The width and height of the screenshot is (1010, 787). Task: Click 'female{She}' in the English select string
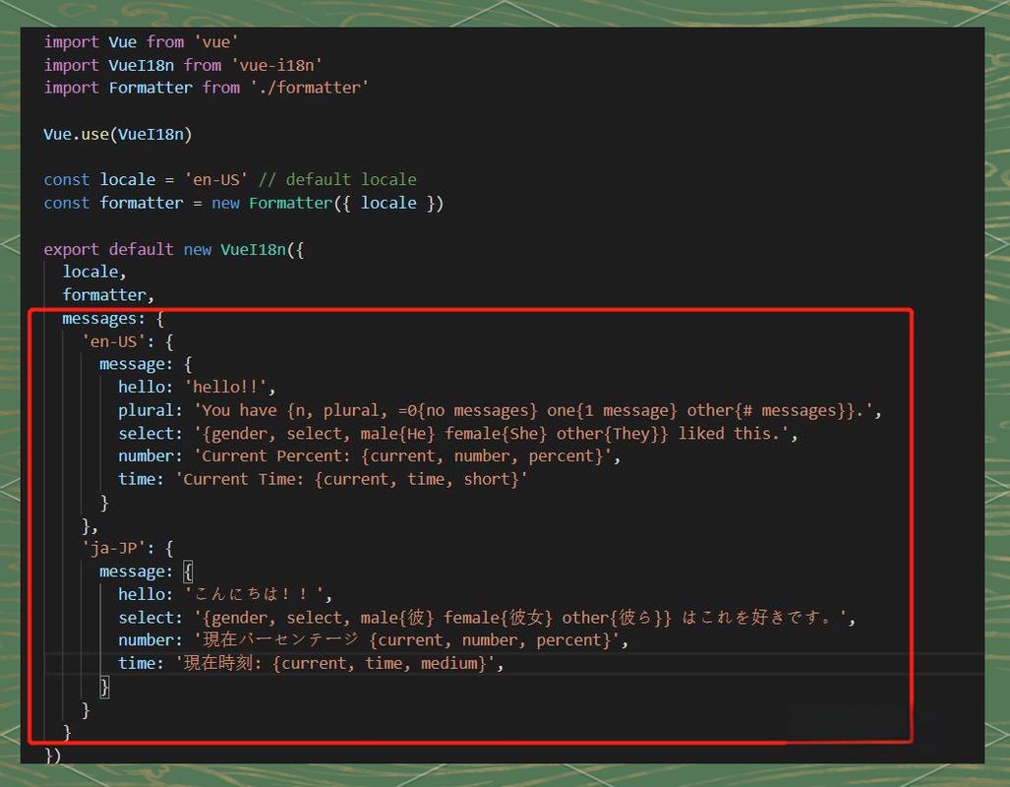[x=495, y=433]
